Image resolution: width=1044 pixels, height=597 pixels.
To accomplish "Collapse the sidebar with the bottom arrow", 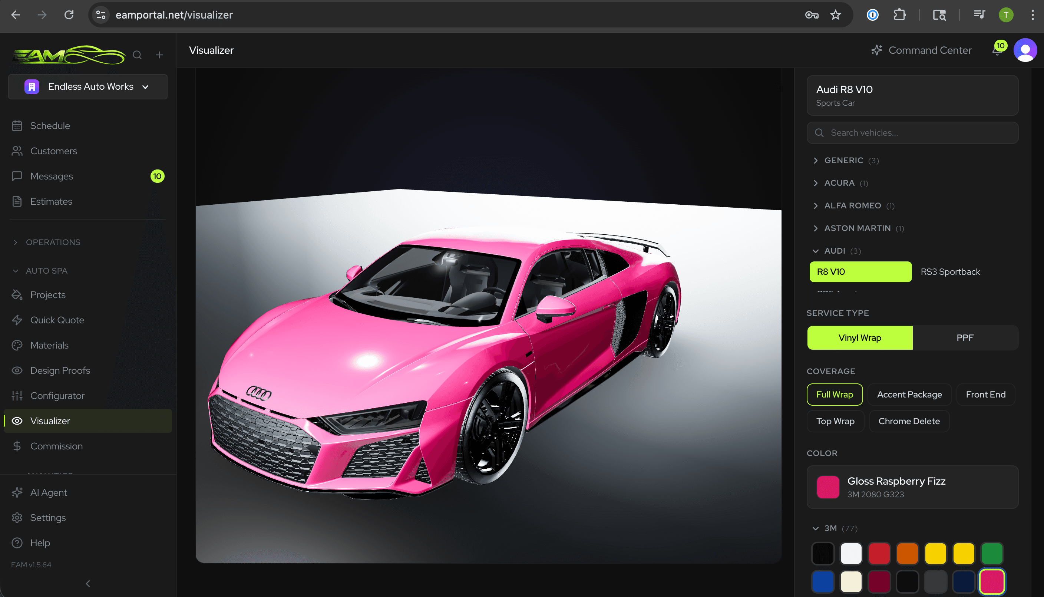I will (88, 584).
